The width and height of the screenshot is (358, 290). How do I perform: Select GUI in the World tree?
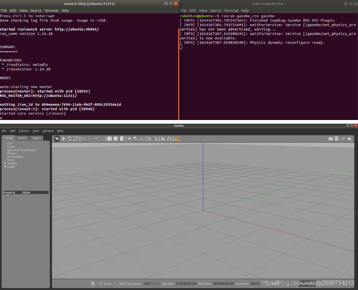click(9, 143)
